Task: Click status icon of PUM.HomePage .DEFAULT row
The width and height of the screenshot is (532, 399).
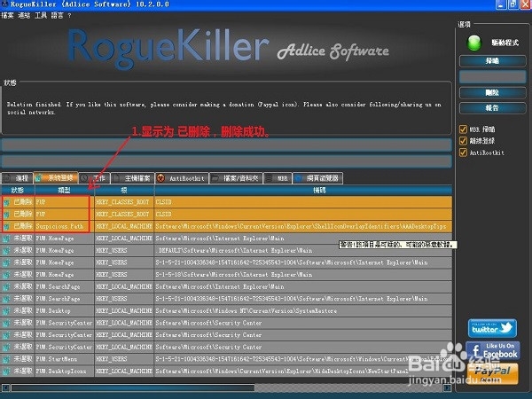Action: (x=6, y=251)
